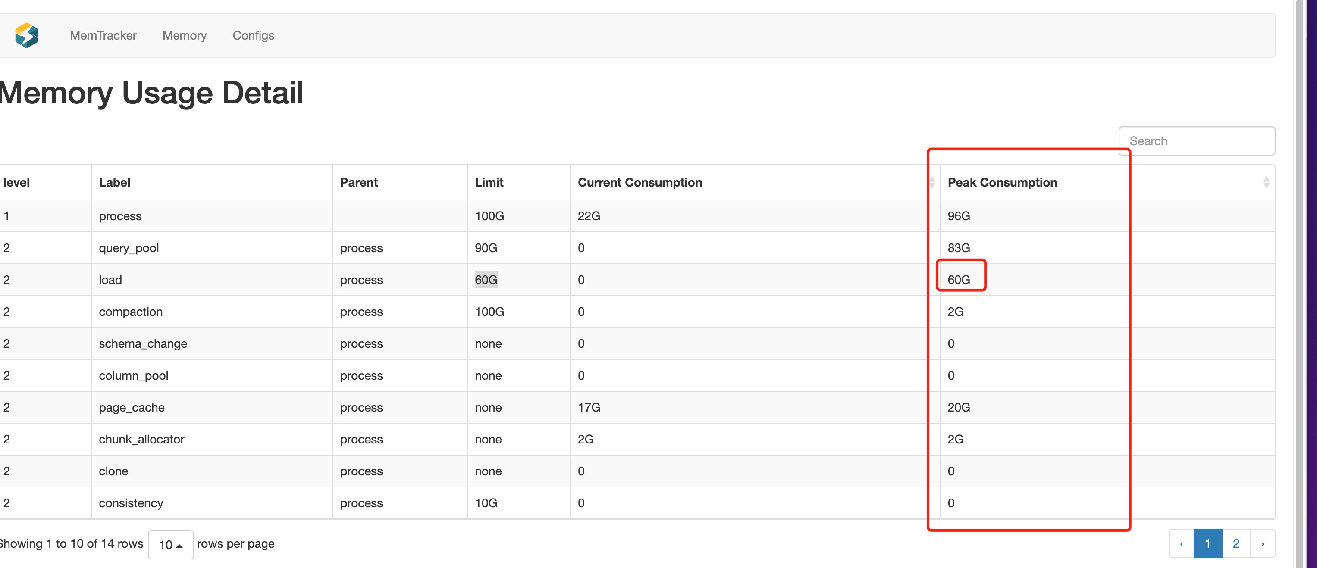This screenshot has height=568, width=1317.
Task: Click the StarRocks logo icon
Action: click(x=27, y=35)
